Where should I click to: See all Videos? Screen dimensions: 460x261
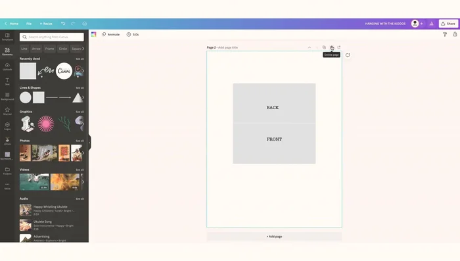pyautogui.click(x=80, y=170)
